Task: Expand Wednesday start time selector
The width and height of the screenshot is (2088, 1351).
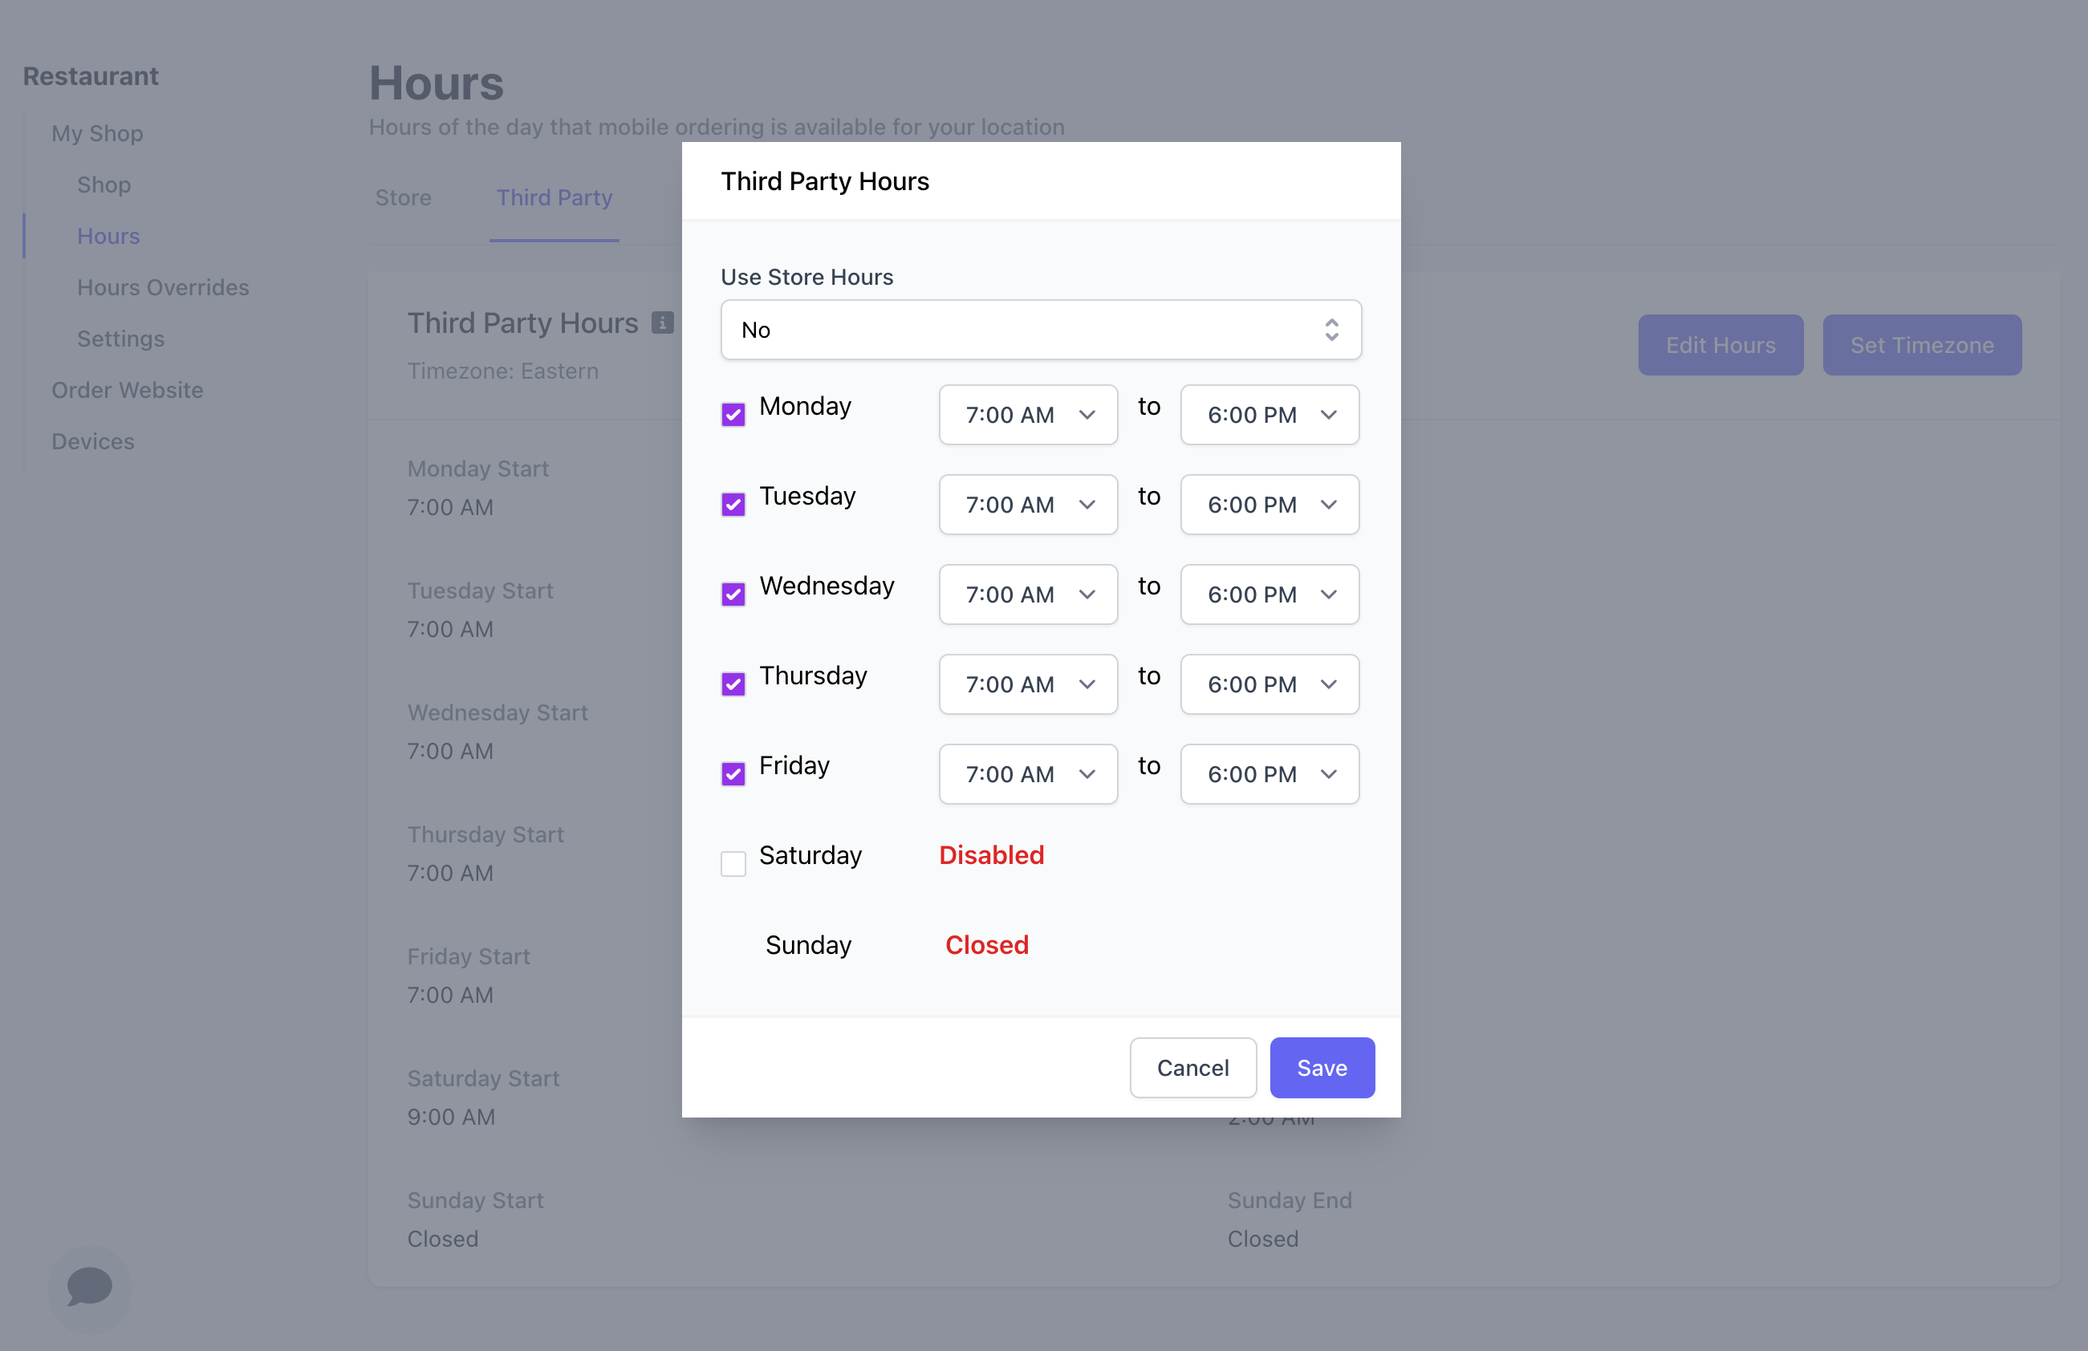Action: click(1028, 594)
